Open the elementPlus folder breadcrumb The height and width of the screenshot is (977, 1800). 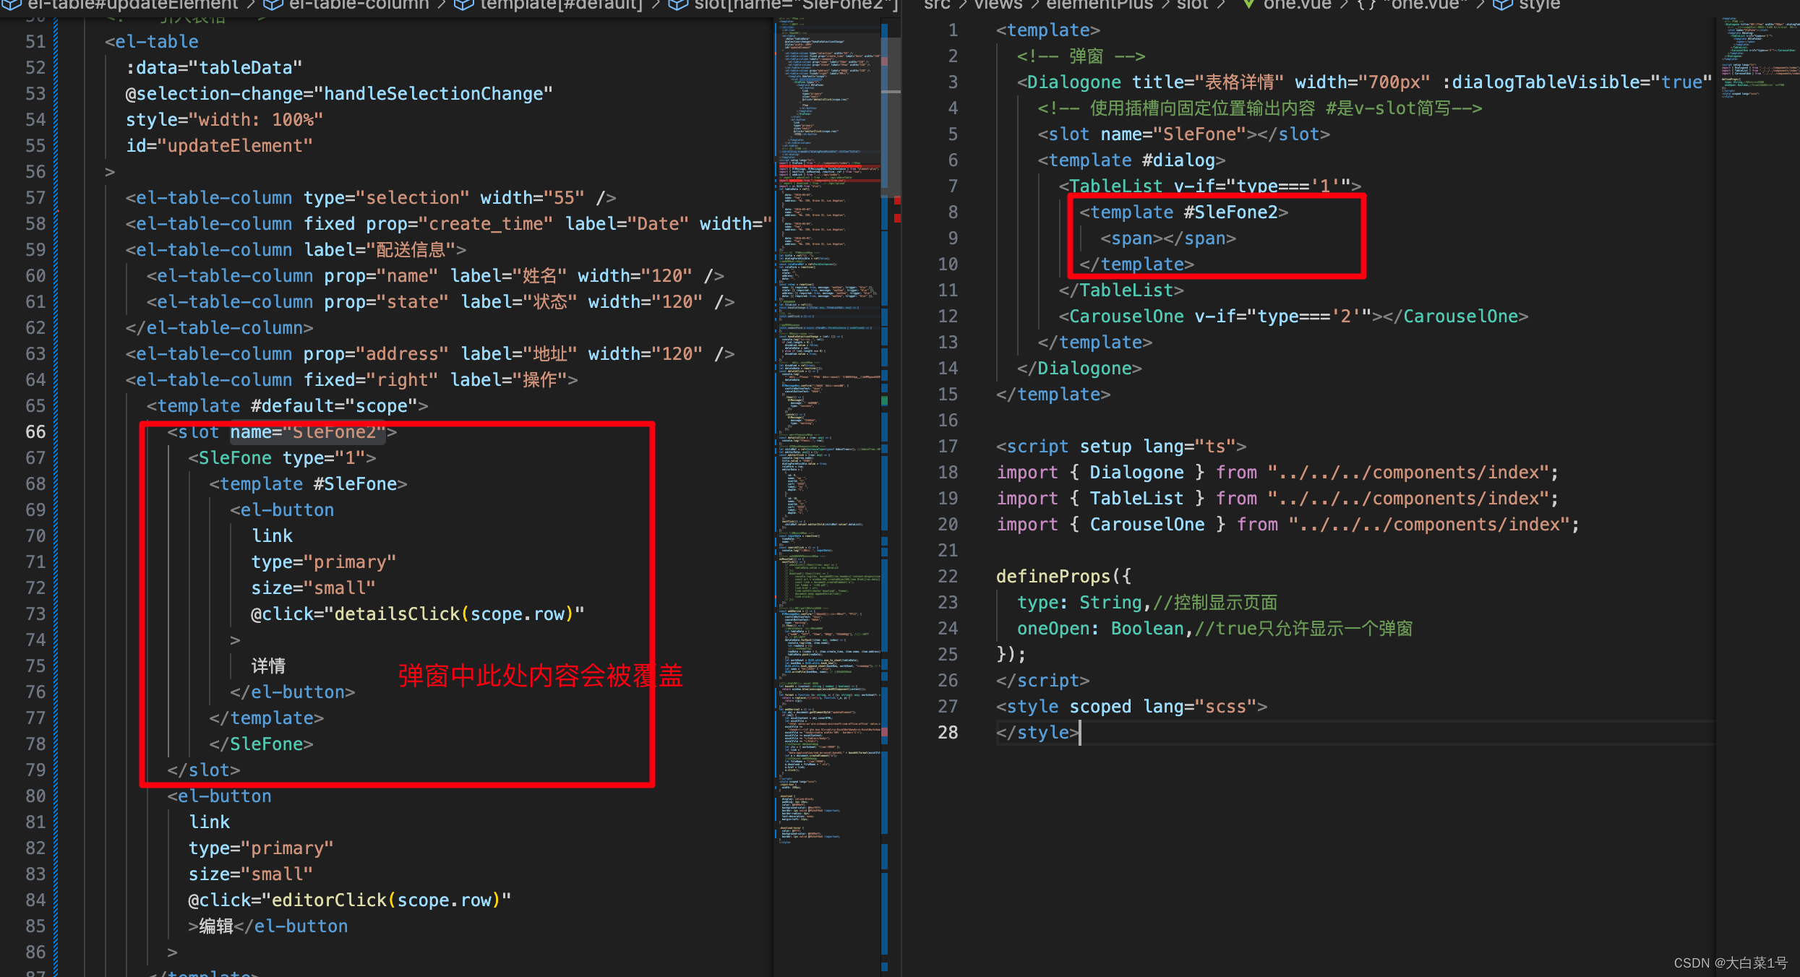pyautogui.click(x=1100, y=4)
